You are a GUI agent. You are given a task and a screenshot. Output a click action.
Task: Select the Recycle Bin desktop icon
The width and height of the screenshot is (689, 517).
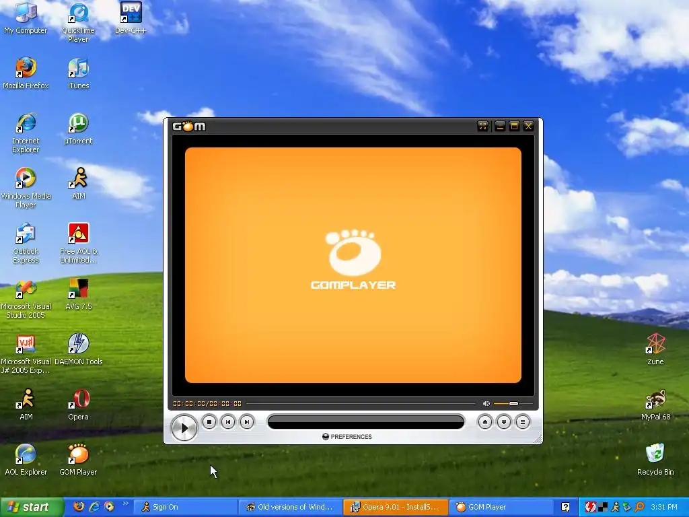pyautogui.click(x=655, y=460)
